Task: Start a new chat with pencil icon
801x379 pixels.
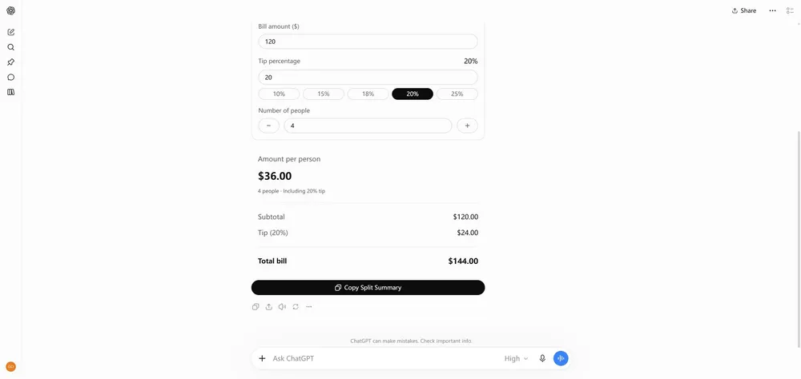Action: coord(10,32)
